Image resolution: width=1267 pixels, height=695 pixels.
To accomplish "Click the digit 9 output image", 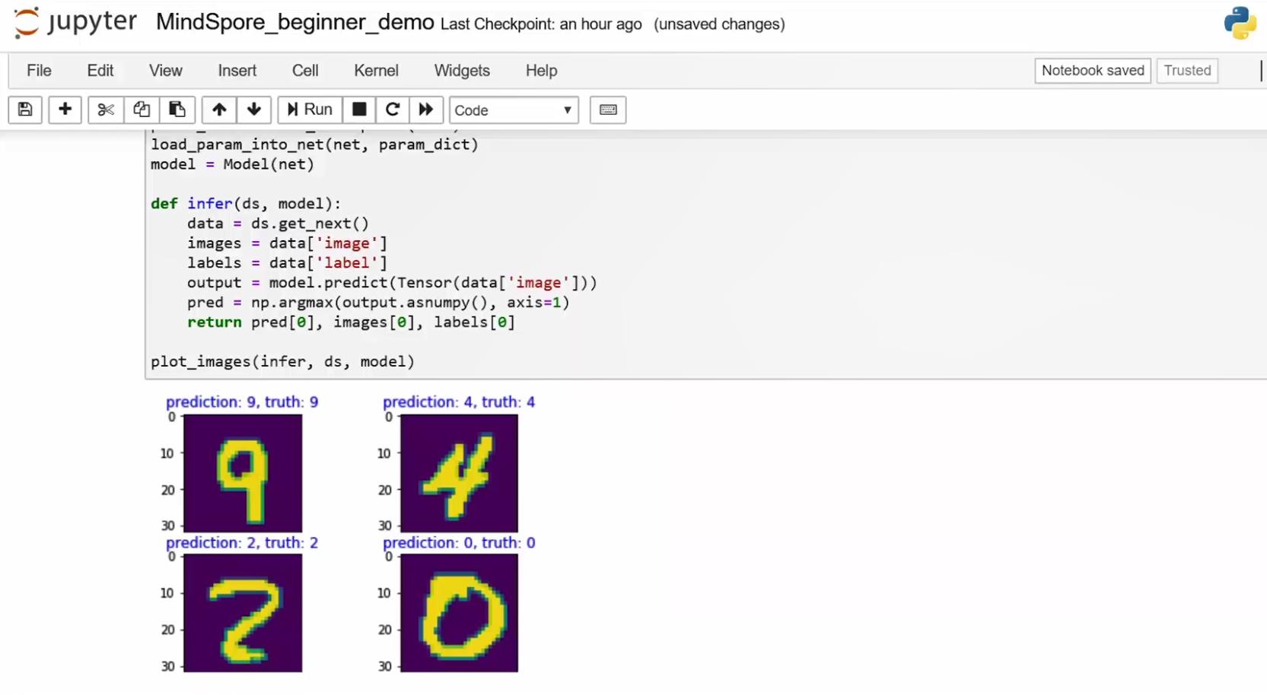I will [243, 473].
